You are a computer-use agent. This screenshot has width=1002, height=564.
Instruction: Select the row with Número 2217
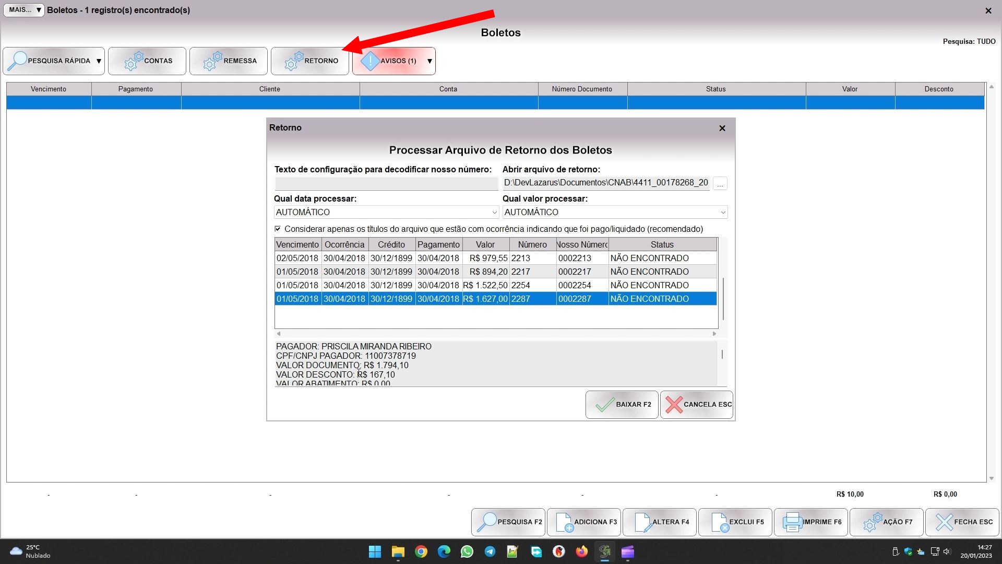pyautogui.click(x=521, y=272)
